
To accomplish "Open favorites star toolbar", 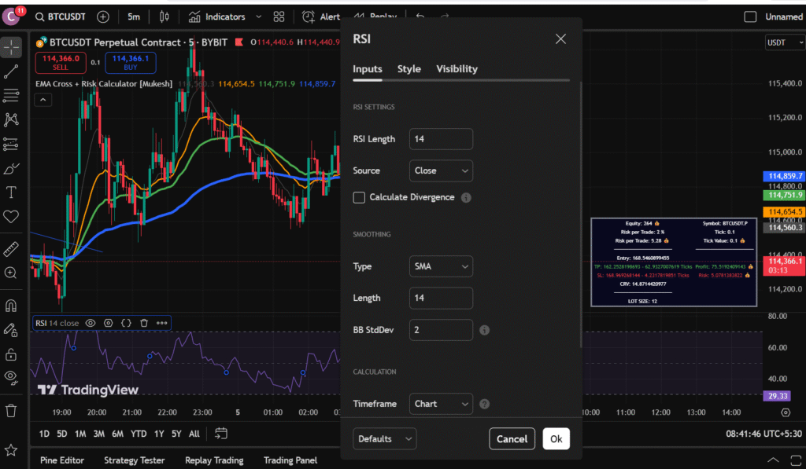I will pos(11,450).
